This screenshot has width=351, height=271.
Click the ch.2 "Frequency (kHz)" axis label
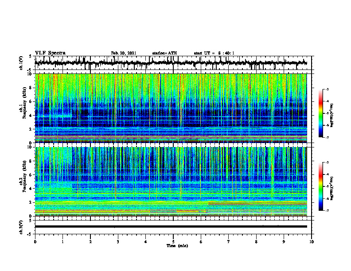pos(25,176)
